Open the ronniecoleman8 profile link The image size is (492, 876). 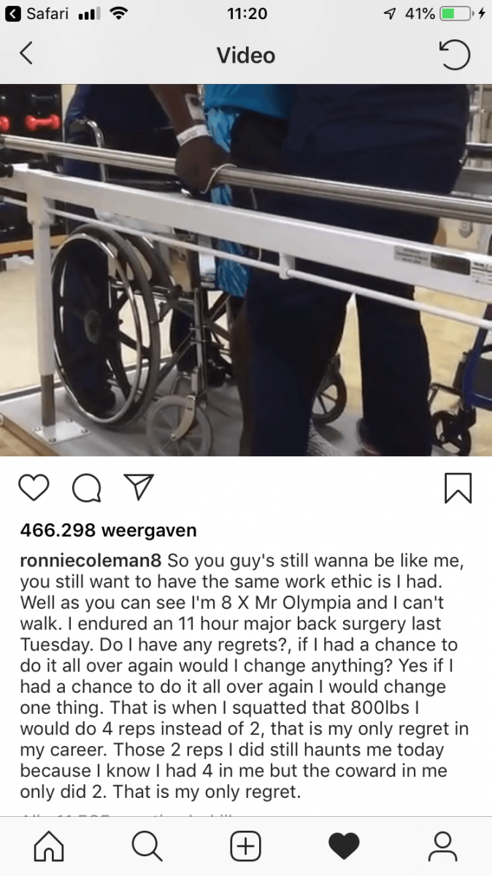(x=92, y=562)
